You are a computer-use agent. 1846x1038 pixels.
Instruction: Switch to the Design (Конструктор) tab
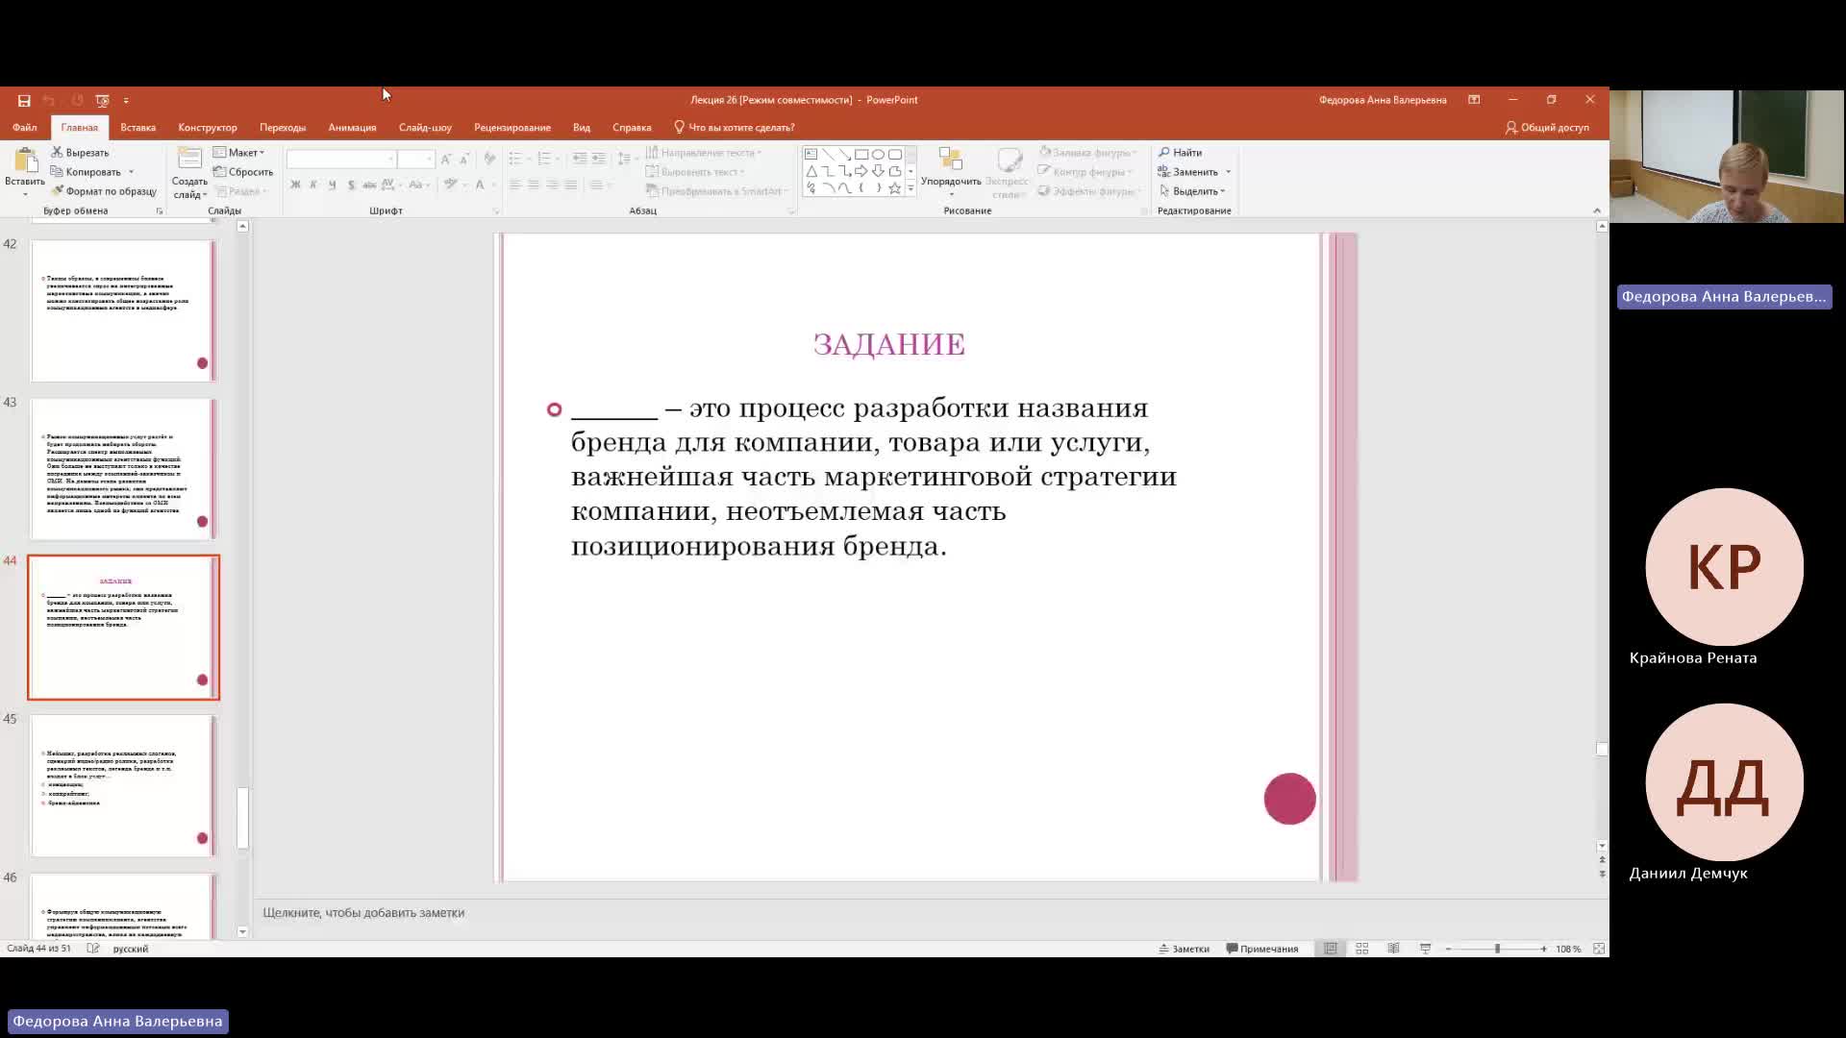click(208, 128)
